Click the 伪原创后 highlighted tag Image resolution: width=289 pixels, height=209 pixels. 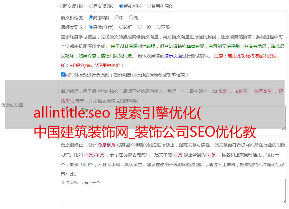[x=107, y=145]
